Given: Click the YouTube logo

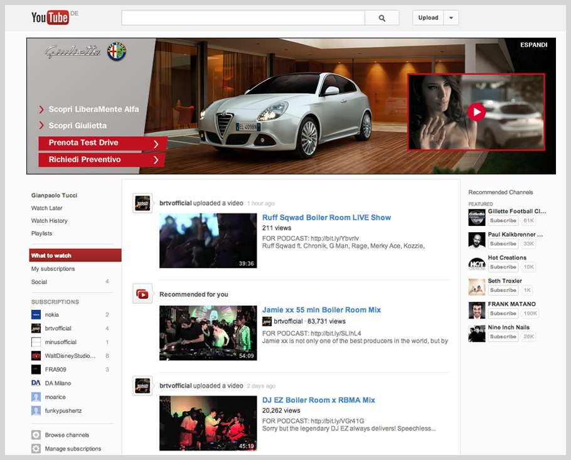Looking at the screenshot, I should (50, 18).
